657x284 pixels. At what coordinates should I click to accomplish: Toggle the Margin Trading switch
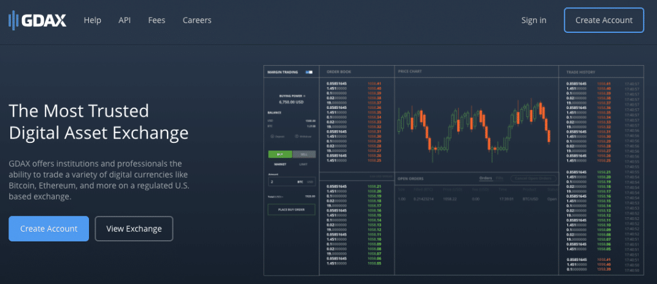(x=309, y=72)
